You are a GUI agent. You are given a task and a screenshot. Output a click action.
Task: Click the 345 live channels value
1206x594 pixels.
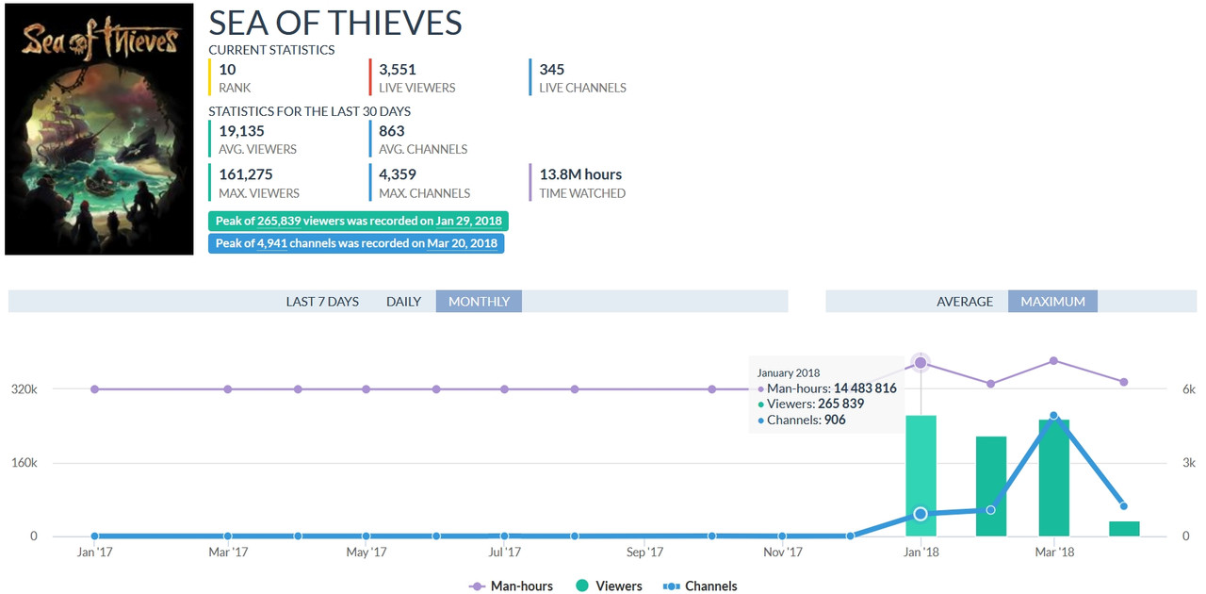(x=552, y=70)
